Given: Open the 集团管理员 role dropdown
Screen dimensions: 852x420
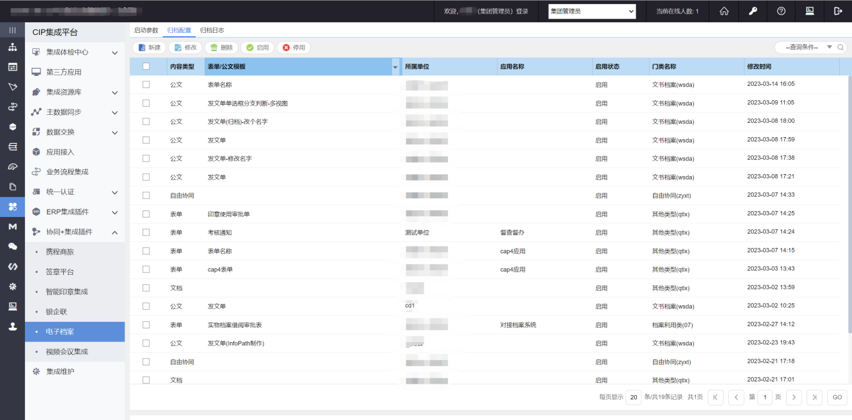Looking at the screenshot, I should pos(592,11).
